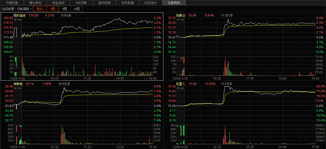Open the 盈利预测 tab
The height and width of the screenshot is (149, 326).
tap(104, 3)
